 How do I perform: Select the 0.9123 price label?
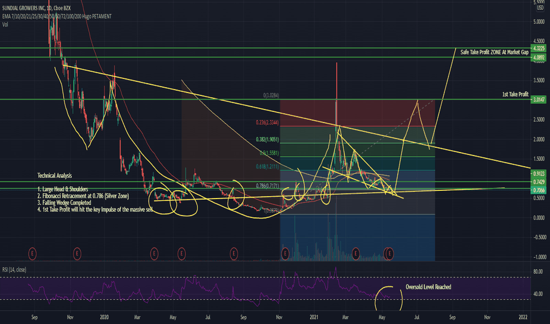pyautogui.click(x=538, y=173)
